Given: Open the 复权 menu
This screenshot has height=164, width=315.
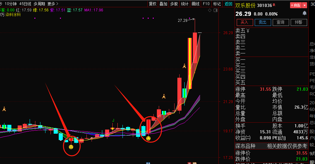Looking at the screenshot, I should coord(153,4).
